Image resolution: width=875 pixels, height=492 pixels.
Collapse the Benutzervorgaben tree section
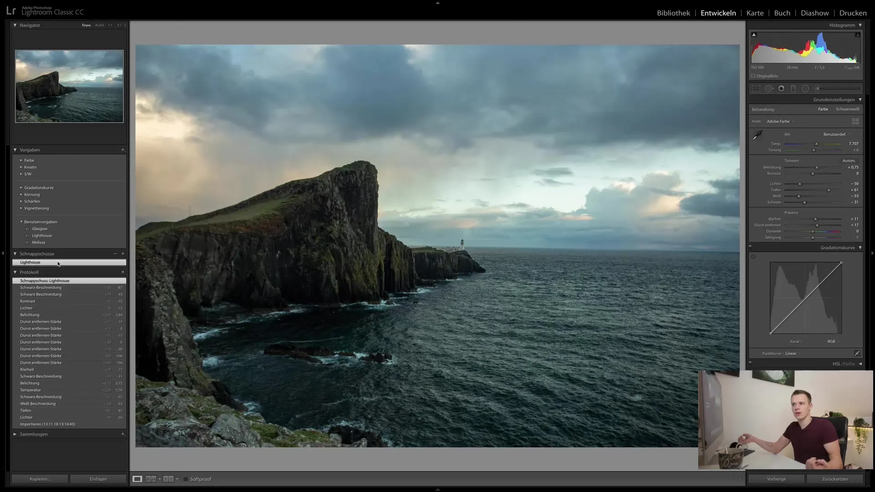21,222
